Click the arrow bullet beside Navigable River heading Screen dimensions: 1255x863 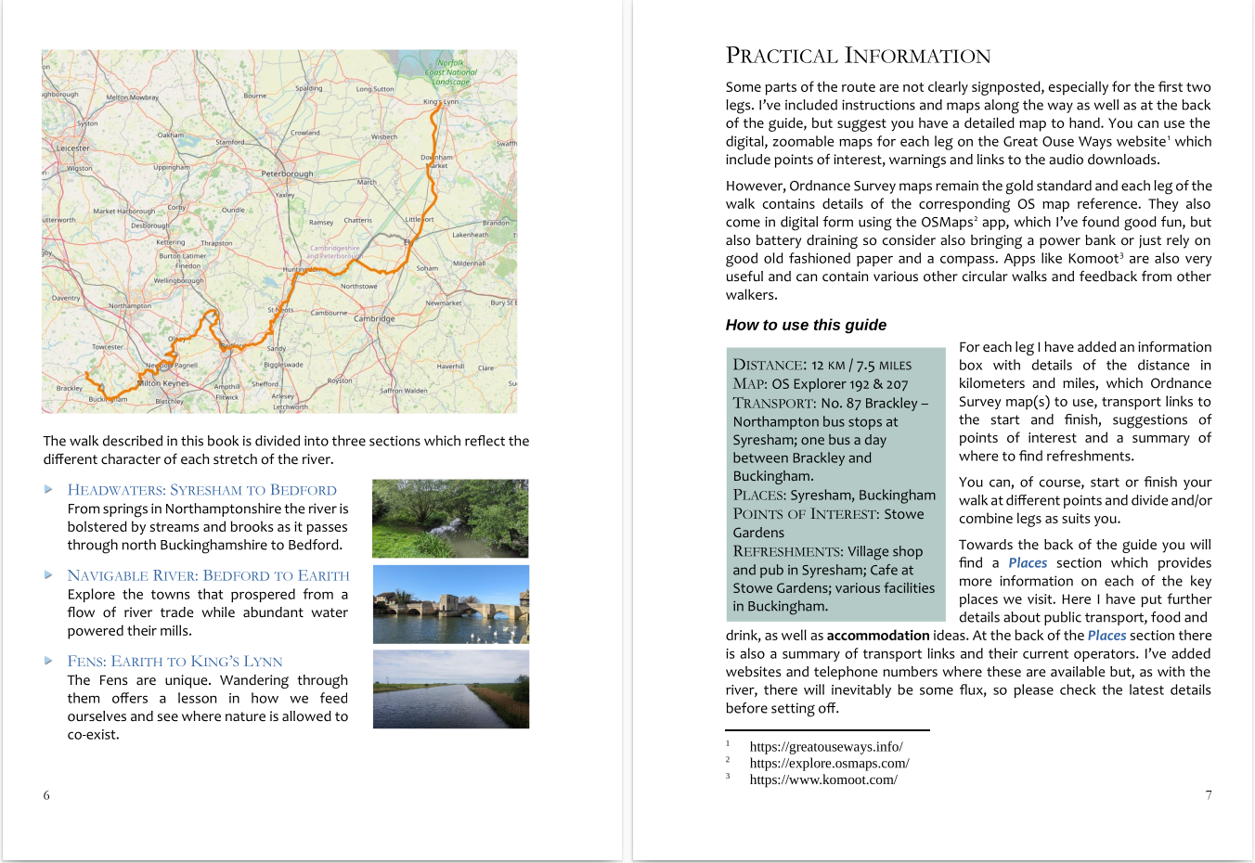pyautogui.click(x=49, y=575)
